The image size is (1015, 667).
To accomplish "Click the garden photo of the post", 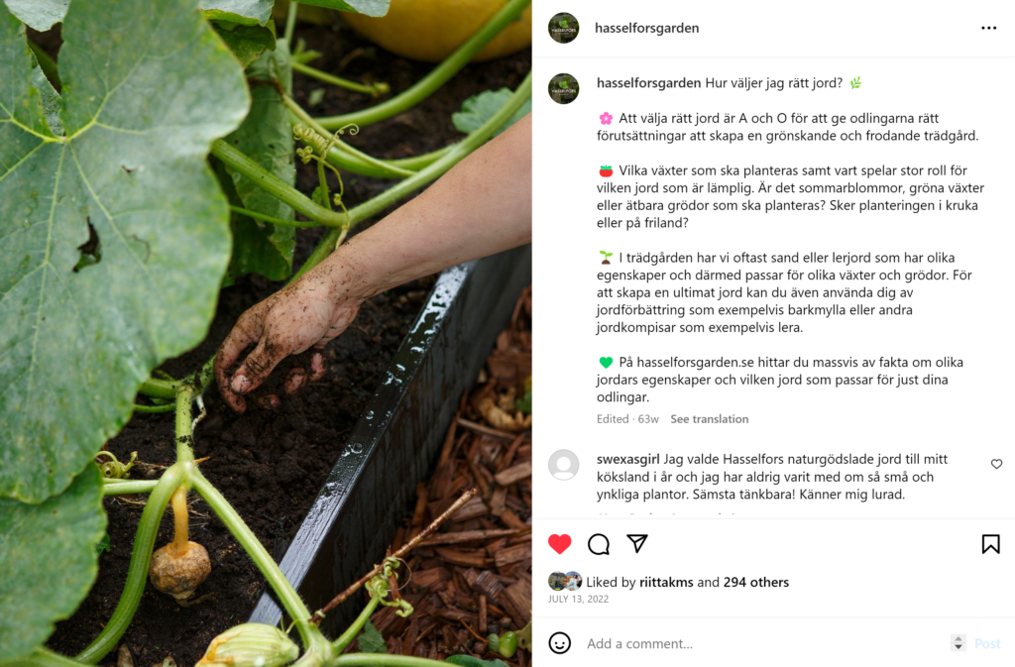I will (x=266, y=333).
